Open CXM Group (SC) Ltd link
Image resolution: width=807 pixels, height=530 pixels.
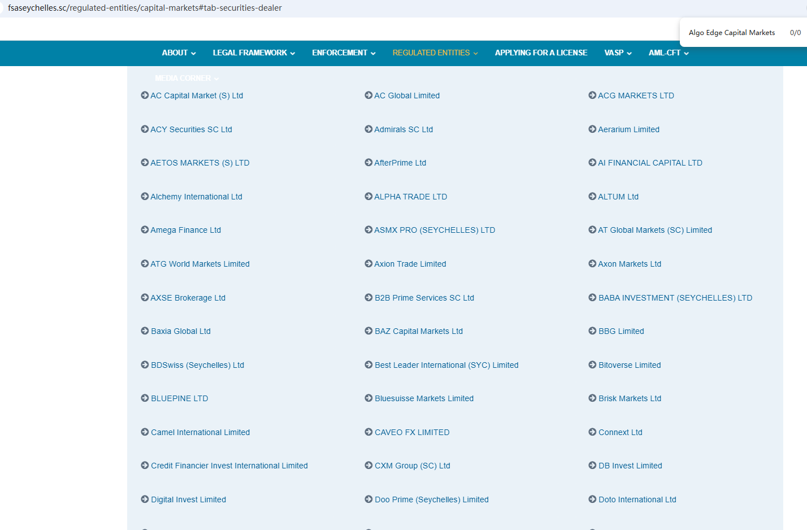[x=412, y=466]
